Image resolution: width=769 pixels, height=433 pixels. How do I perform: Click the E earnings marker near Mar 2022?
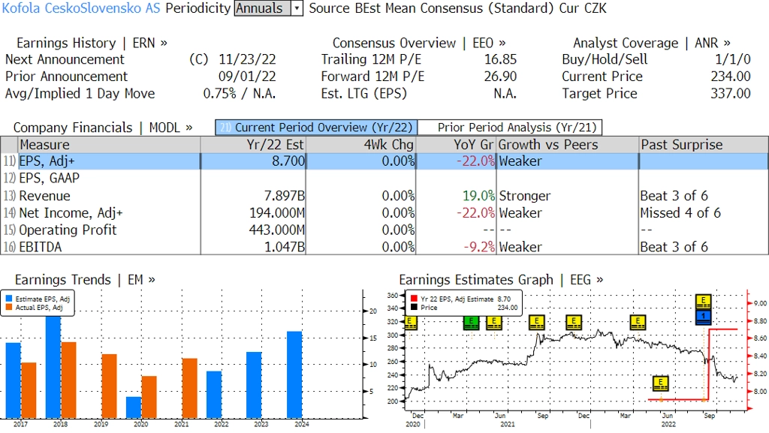638,322
